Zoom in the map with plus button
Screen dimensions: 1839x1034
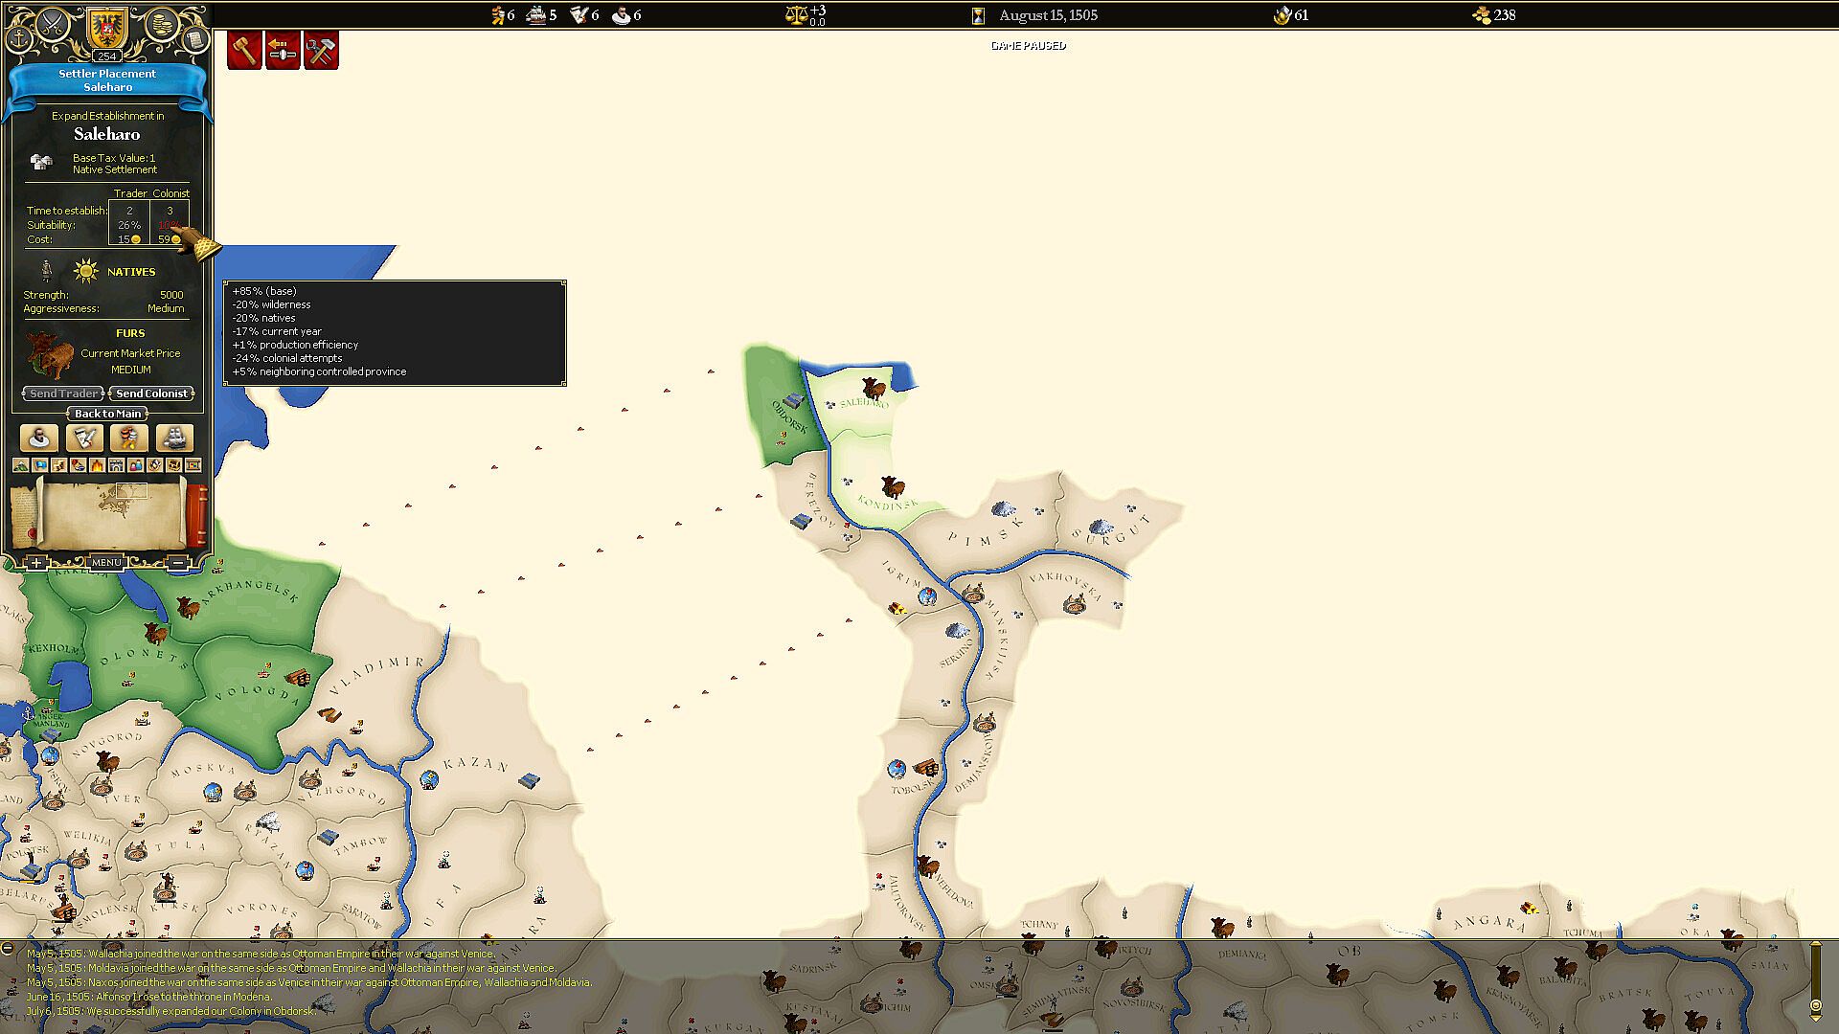tap(36, 563)
